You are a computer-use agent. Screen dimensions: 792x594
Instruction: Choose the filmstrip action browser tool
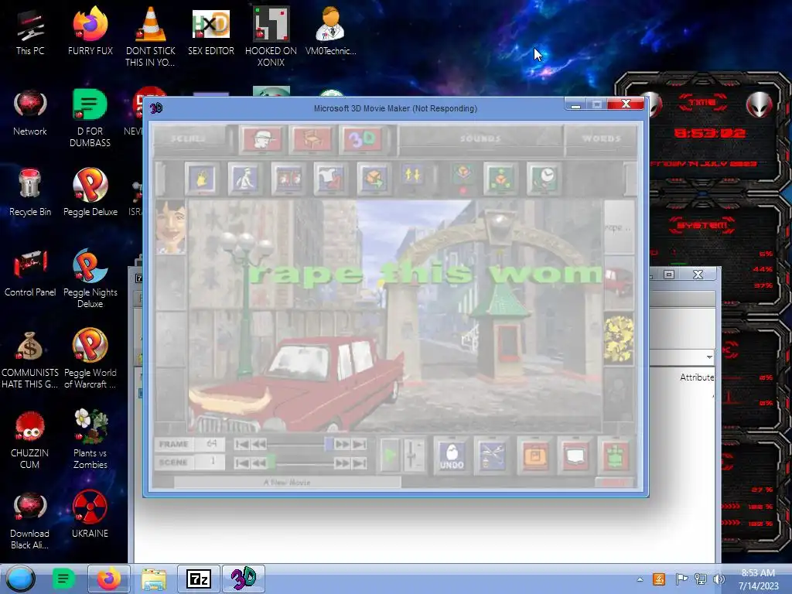pyautogui.click(x=288, y=179)
